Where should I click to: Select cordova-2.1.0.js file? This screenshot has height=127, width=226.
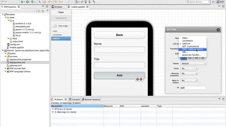coord(23,24)
